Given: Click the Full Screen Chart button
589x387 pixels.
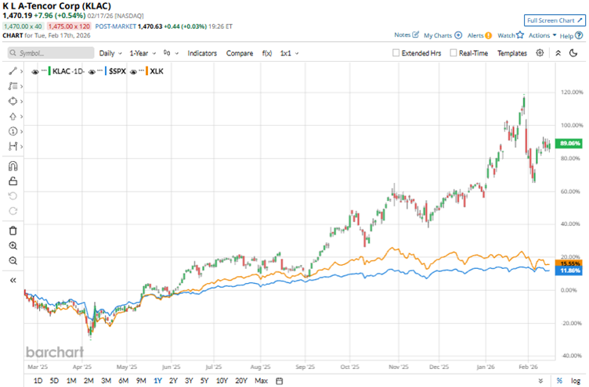Looking at the screenshot, I should (x=554, y=20).
